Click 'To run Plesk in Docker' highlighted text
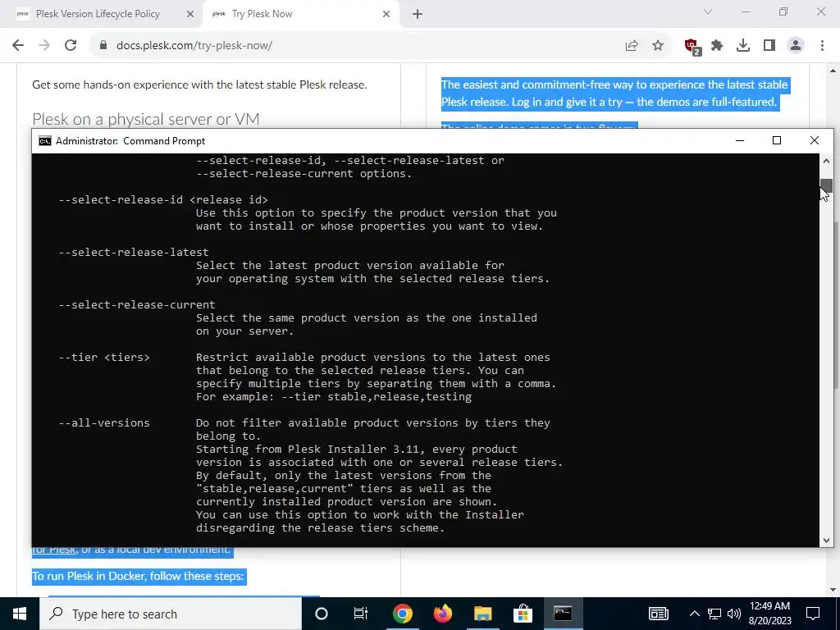The height and width of the screenshot is (630, 840). (x=138, y=577)
